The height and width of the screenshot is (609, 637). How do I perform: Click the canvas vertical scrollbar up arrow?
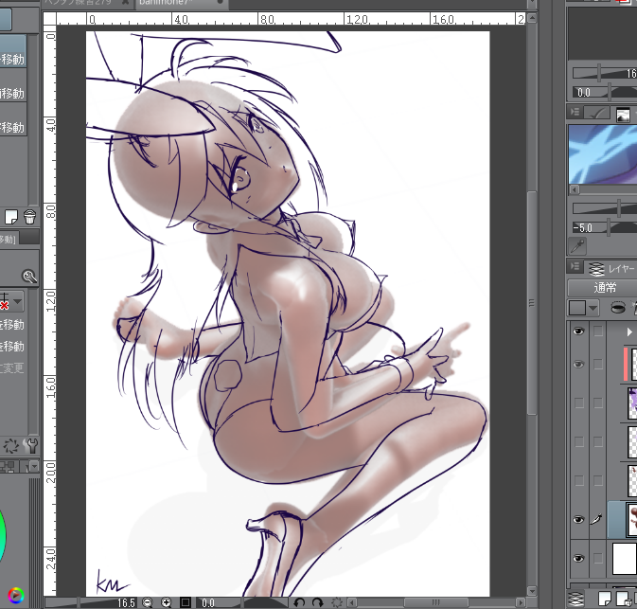pos(532,18)
